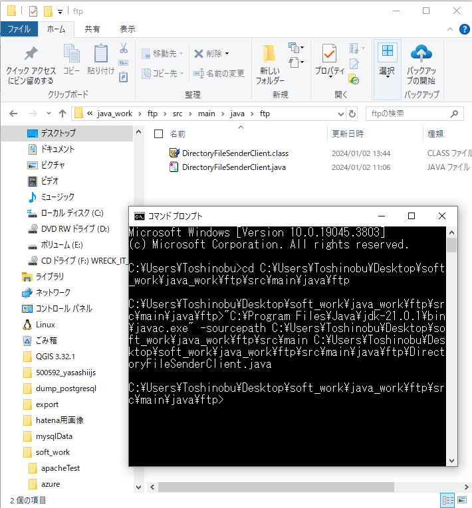
Task: Click src in the address breadcrumb
Action: pyautogui.click(x=177, y=114)
